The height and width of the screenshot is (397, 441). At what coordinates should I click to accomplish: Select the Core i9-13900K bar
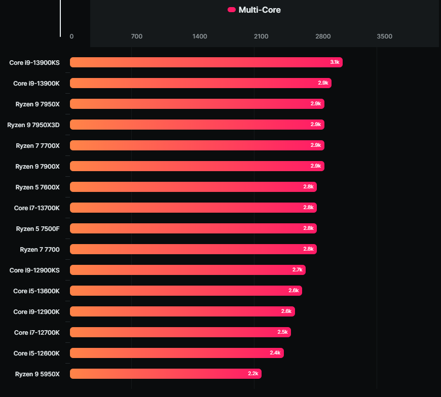tap(201, 83)
